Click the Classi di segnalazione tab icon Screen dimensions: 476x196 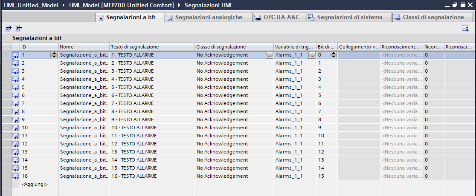click(397, 17)
